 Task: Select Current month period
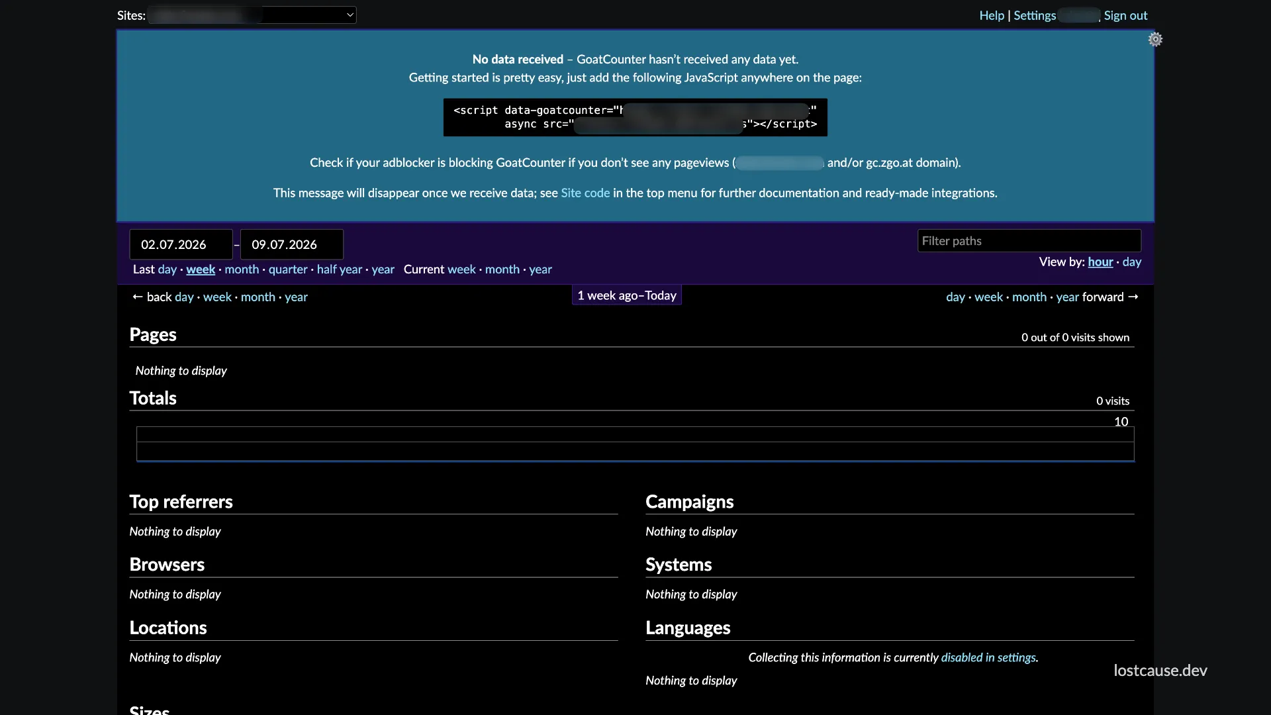(502, 269)
